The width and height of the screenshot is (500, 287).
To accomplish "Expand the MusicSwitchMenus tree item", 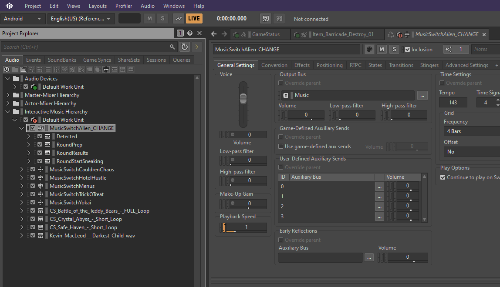I will coord(21,186).
